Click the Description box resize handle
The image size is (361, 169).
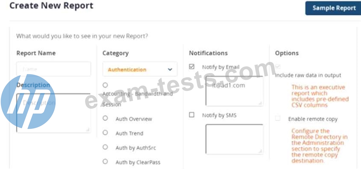coord(88,130)
